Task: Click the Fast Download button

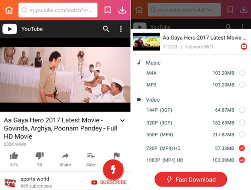Action: click(x=191, y=179)
